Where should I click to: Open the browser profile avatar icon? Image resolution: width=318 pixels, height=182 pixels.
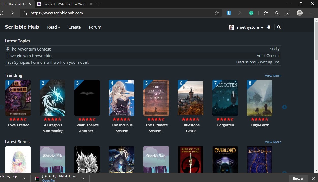point(300,13)
